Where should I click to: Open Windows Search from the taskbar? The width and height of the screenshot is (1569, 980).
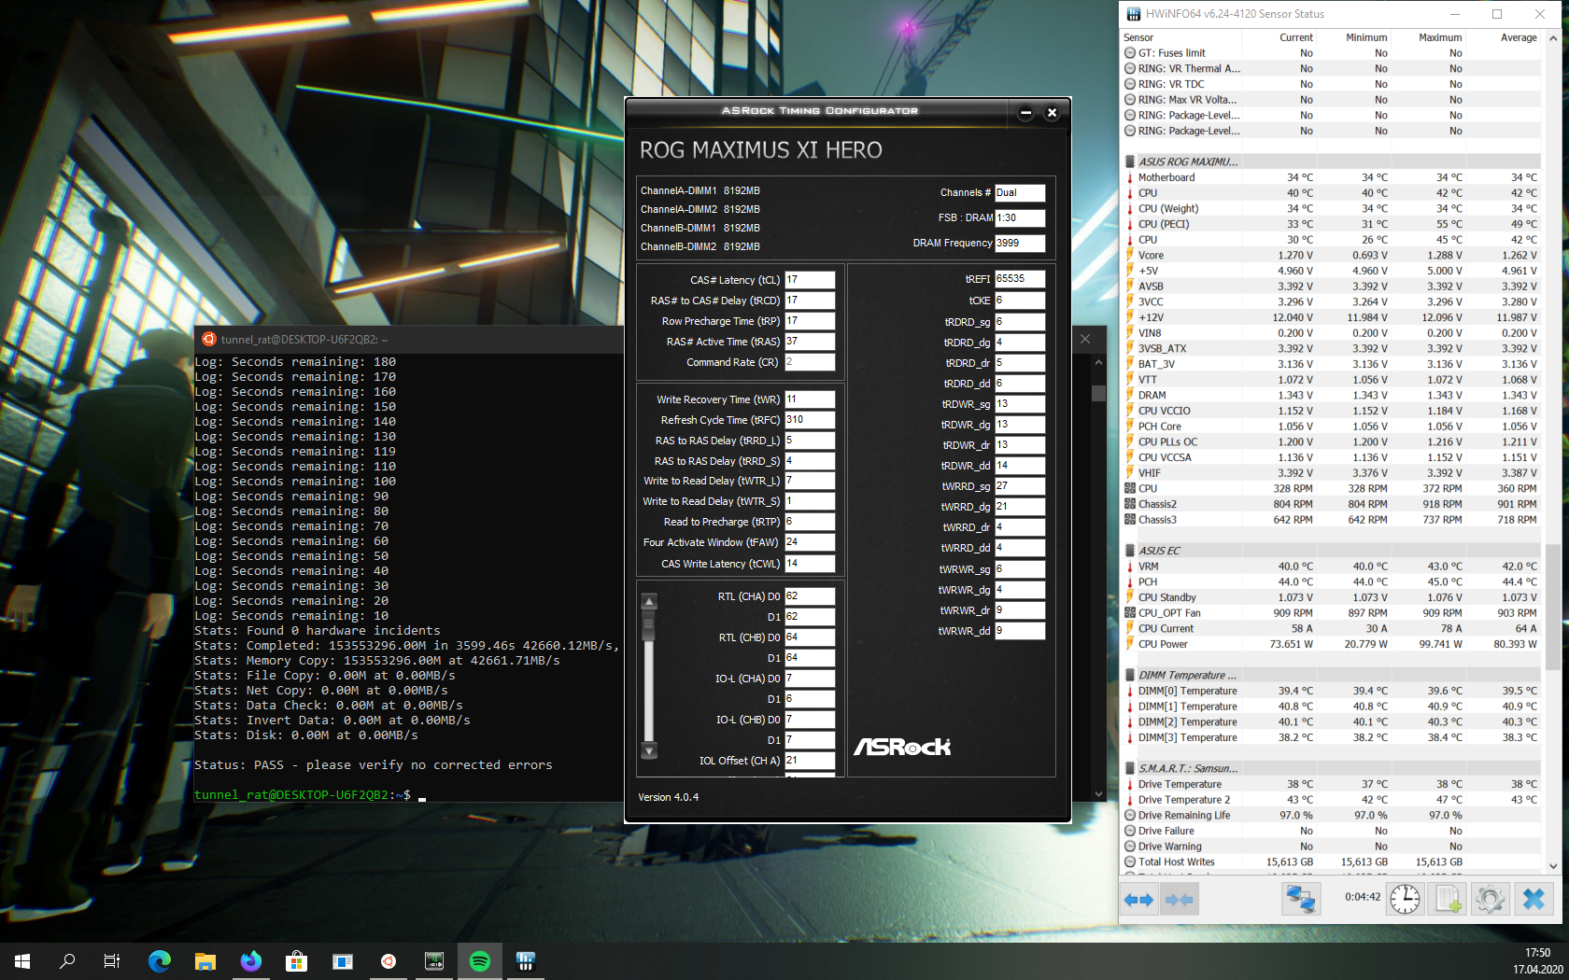point(67,961)
